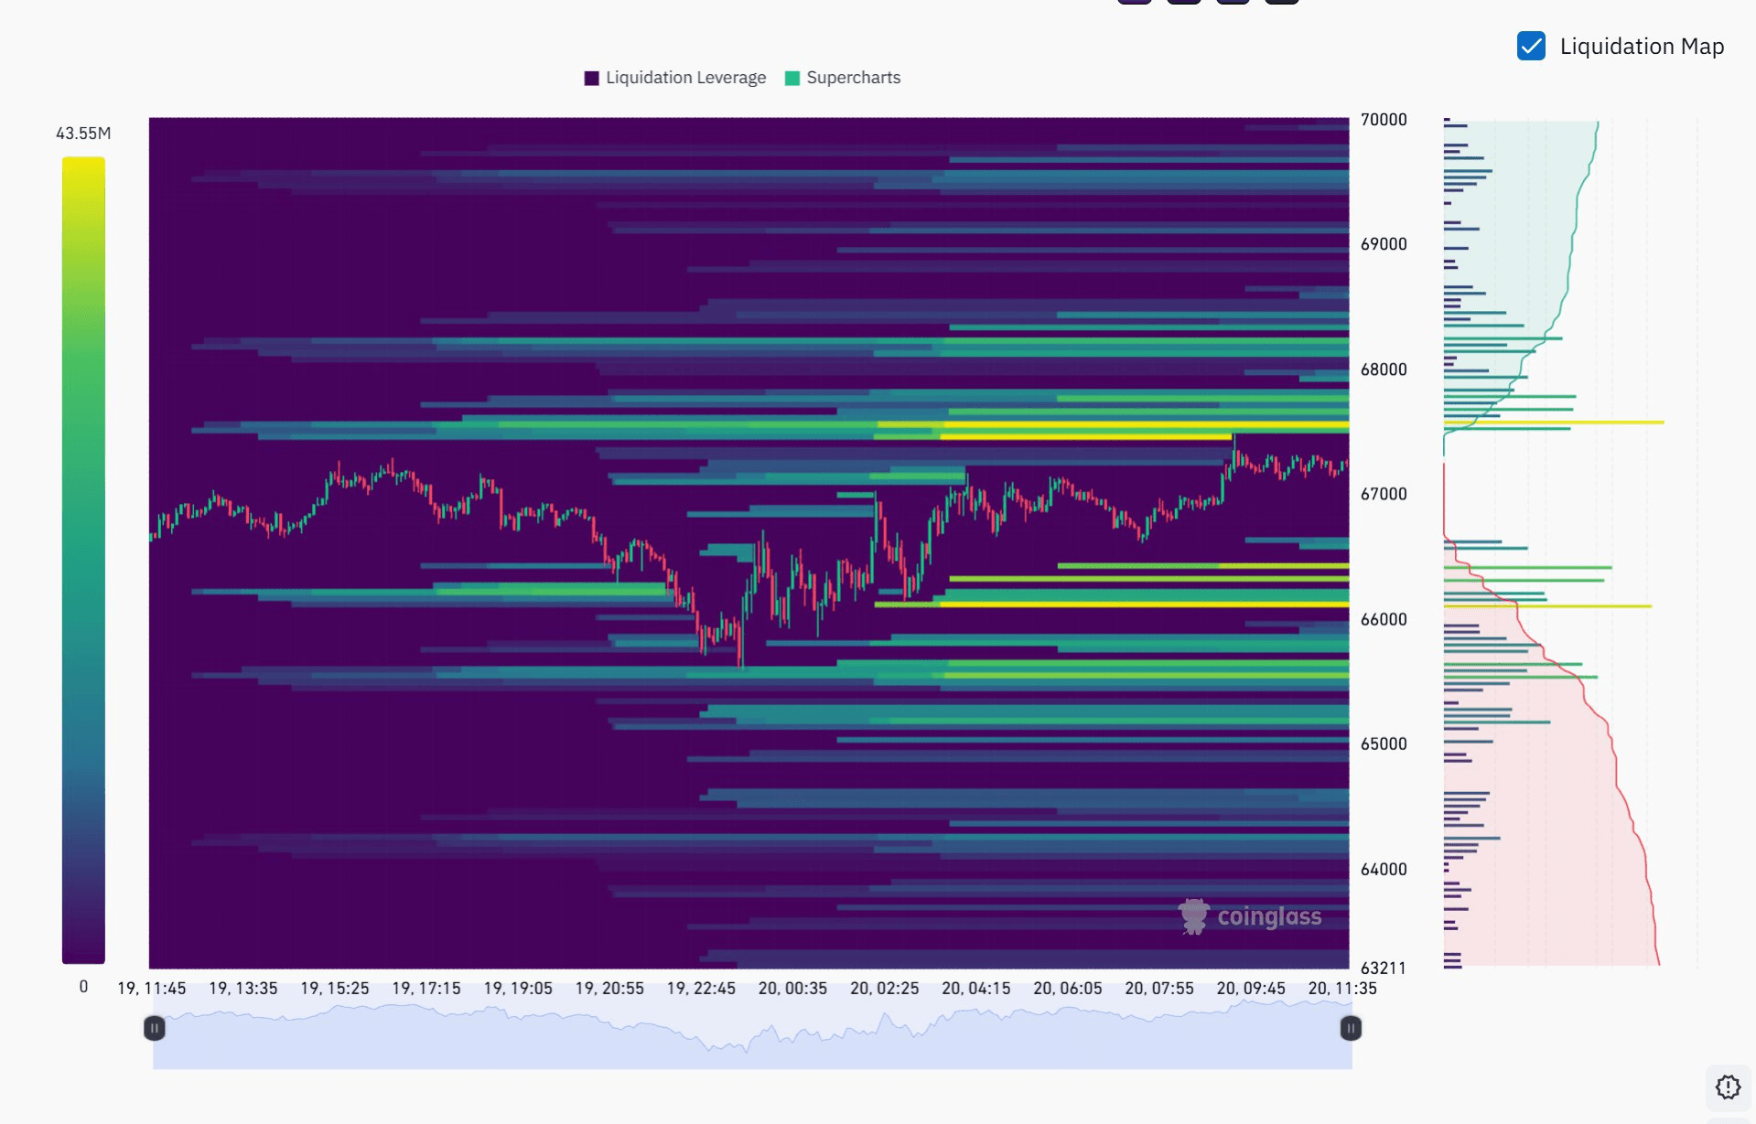Click the 19, 22:45 time axis label
Image resolution: width=1756 pixels, height=1124 pixels.
tap(701, 989)
